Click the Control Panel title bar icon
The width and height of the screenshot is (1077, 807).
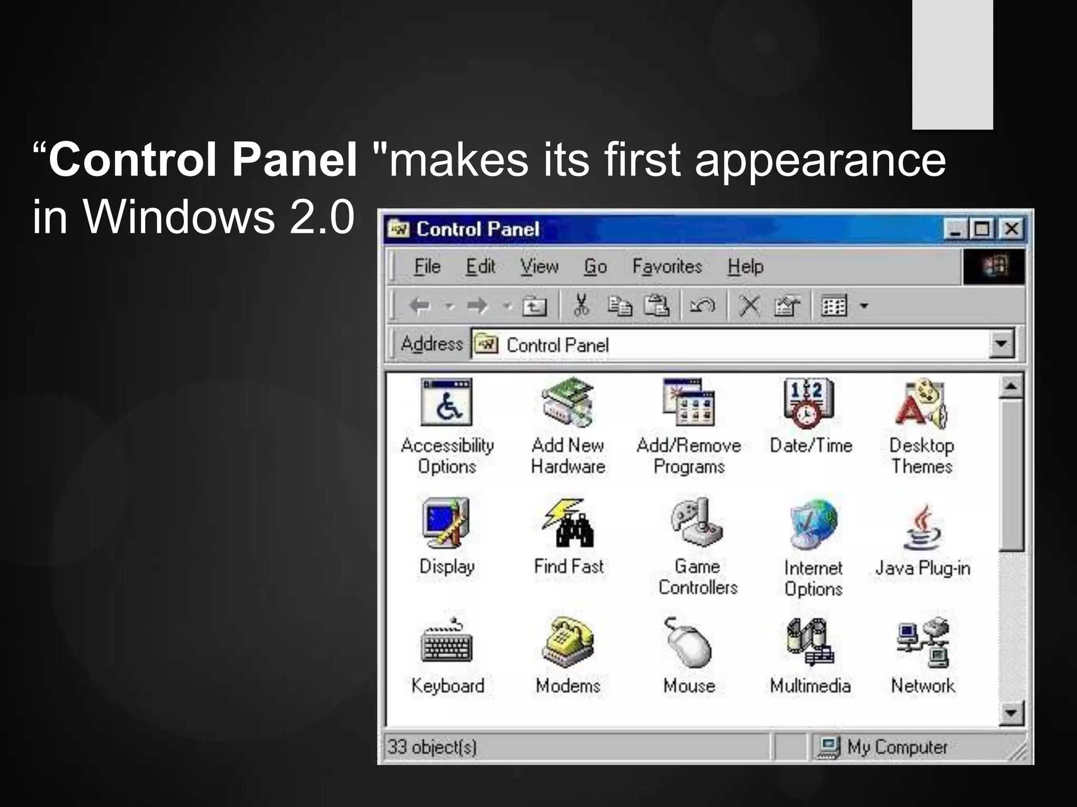point(399,229)
